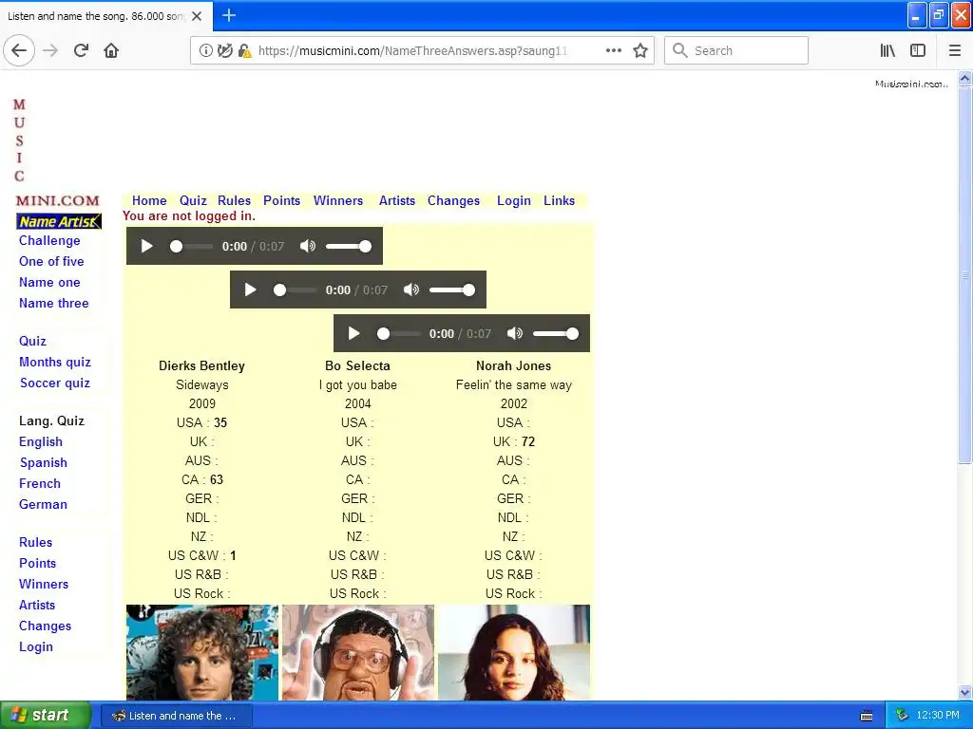Click the Bo Selecta image
The width and height of the screenshot is (973, 729).
pyautogui.click(x=358, y=653)
